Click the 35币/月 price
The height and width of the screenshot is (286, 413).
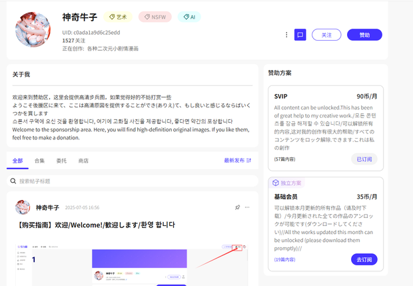[x=367, y=197]
